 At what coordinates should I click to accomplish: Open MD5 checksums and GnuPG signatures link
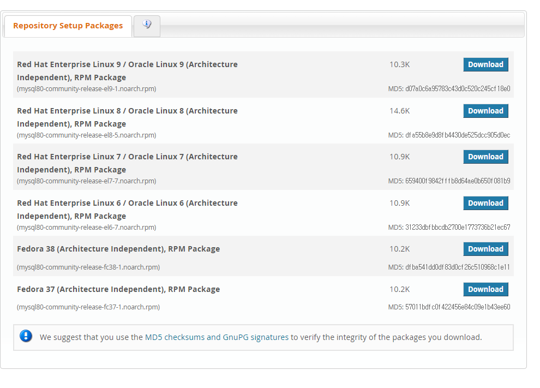click(x=217, y=337)
